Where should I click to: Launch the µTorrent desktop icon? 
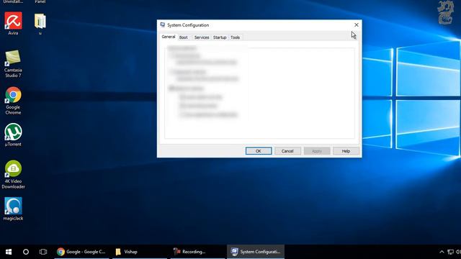tap(13, 135)
